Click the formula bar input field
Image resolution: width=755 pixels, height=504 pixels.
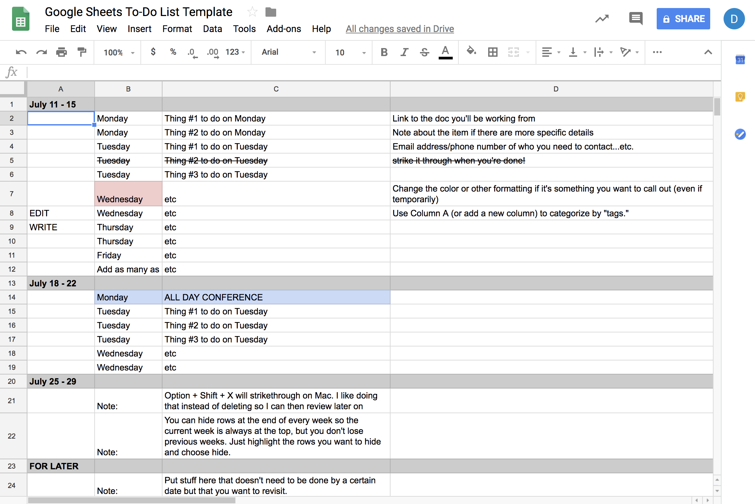tap(368, 72)
